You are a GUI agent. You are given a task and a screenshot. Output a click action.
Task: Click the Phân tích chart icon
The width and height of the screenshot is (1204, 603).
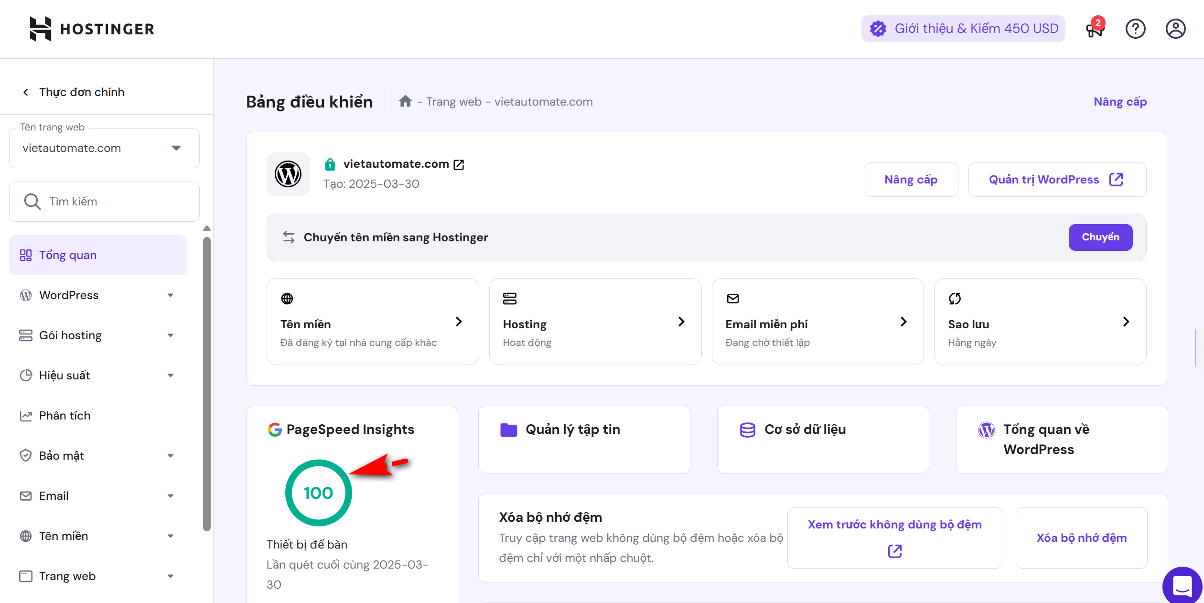pyautogui.click(x=26, y=416)
